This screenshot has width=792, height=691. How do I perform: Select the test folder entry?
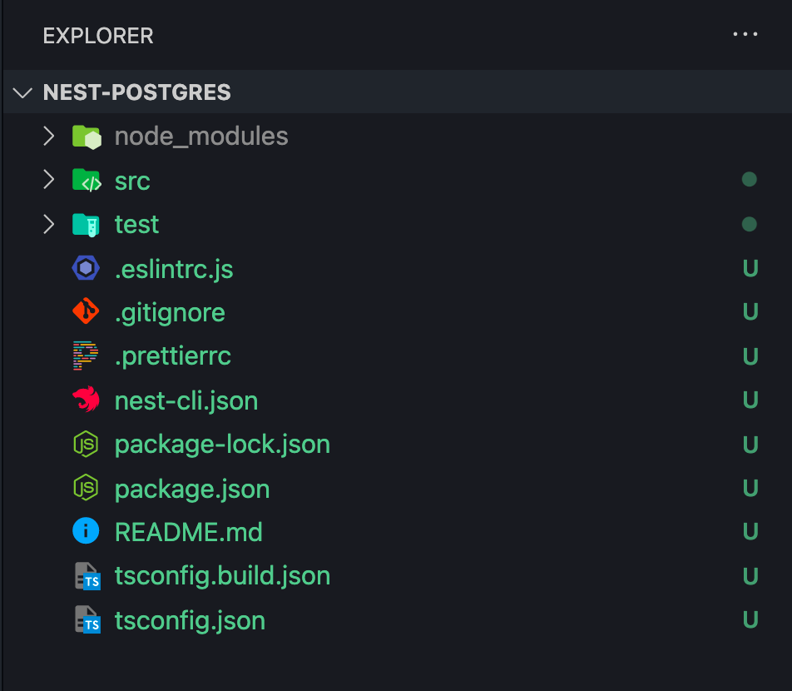[136, 223]
